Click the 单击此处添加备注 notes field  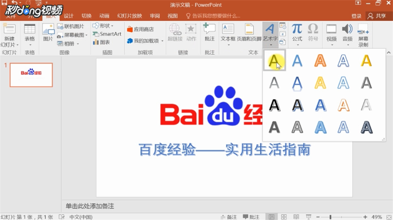pyautogui.click(x=90, y=206)
